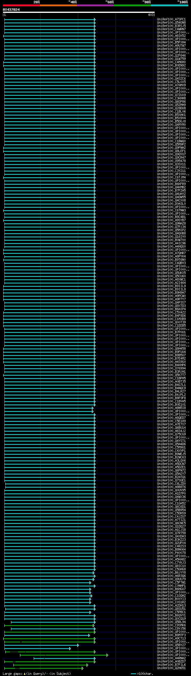Select label UniRef100_Q2F646
The image size is (191, 676).
click(171, 55)
